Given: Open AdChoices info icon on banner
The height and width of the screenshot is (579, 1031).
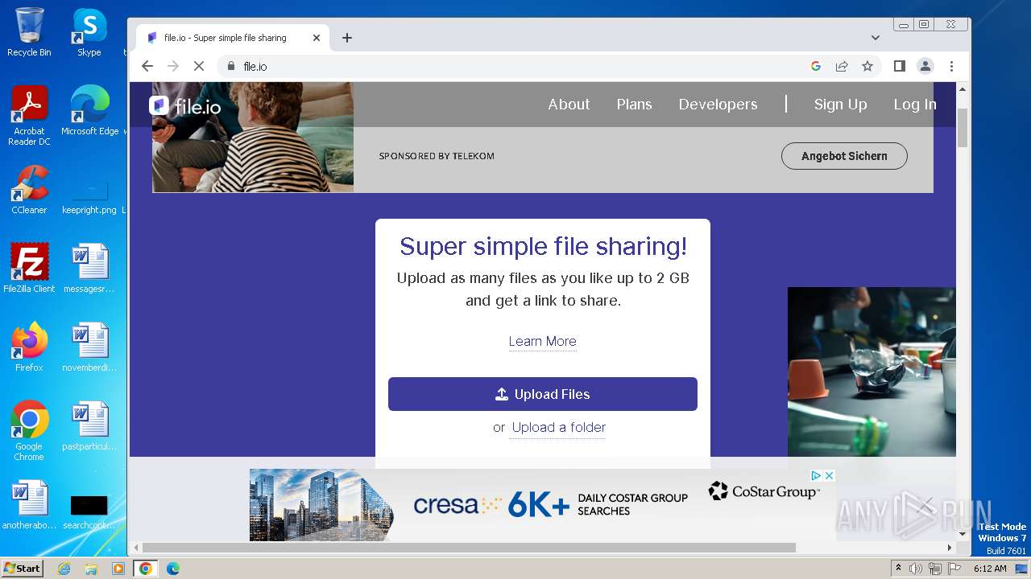Looking at the screenshot, I should 815,475.
